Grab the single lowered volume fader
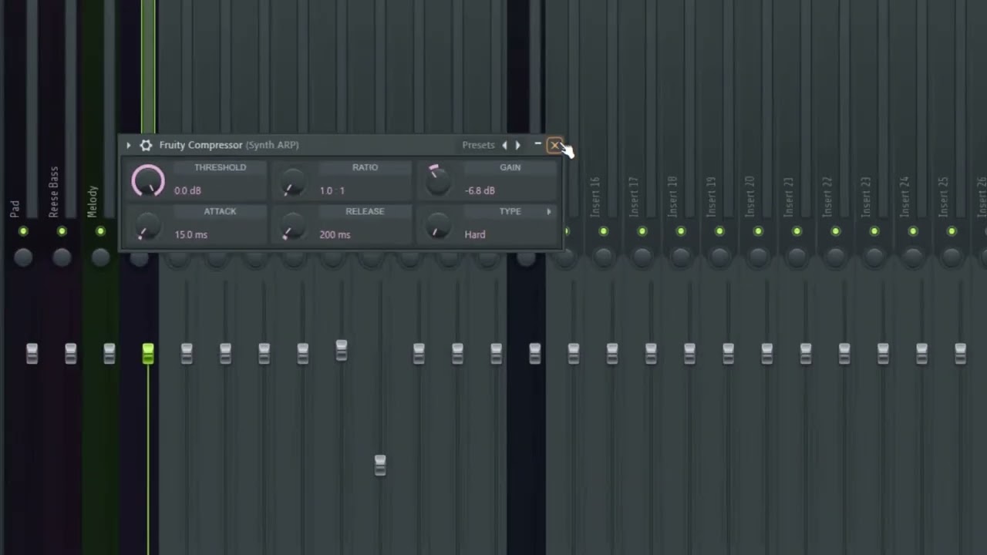The width and height of the screenshot is (987, 555). point(380,465)
